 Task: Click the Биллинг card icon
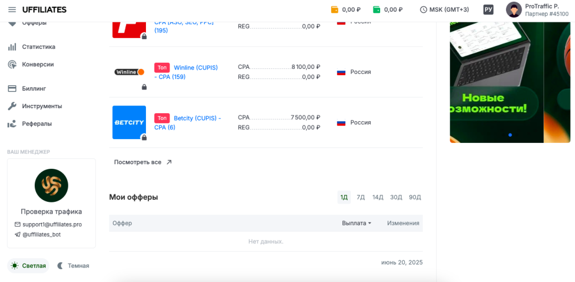(x=12, y=89)
